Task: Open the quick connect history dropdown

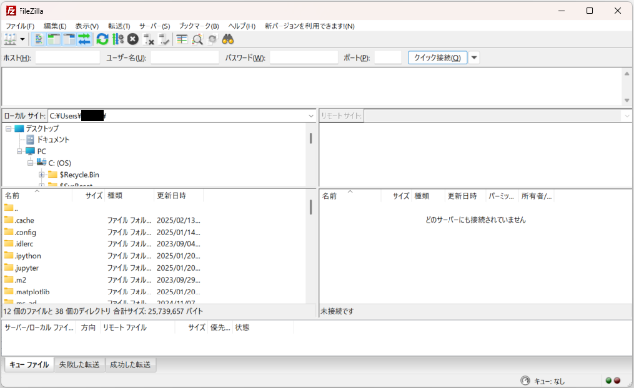Action: pyautogui.click(x=474, y=58)
